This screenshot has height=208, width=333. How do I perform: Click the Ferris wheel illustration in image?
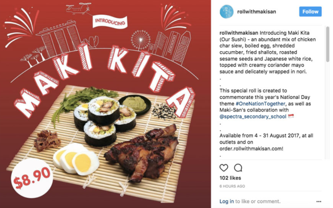point(141,40)
